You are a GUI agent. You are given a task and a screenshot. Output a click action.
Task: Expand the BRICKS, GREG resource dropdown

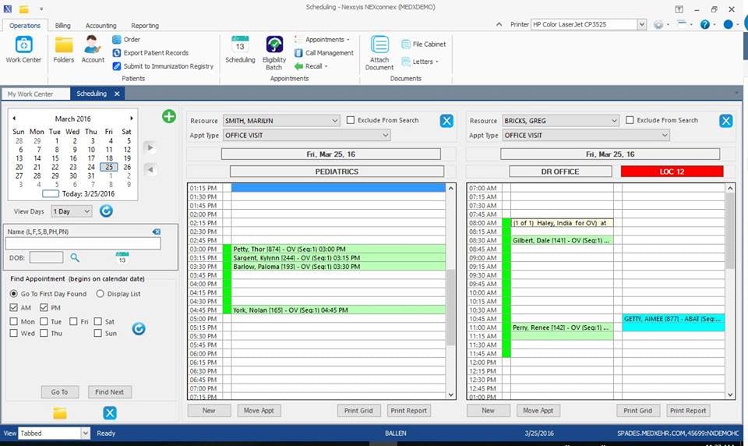614,121
